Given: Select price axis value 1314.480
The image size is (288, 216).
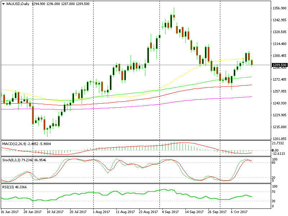Looking at the screenshot, I should point(280,44).
